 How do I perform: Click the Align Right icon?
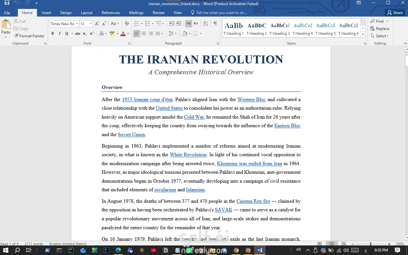tap(151, 33)
